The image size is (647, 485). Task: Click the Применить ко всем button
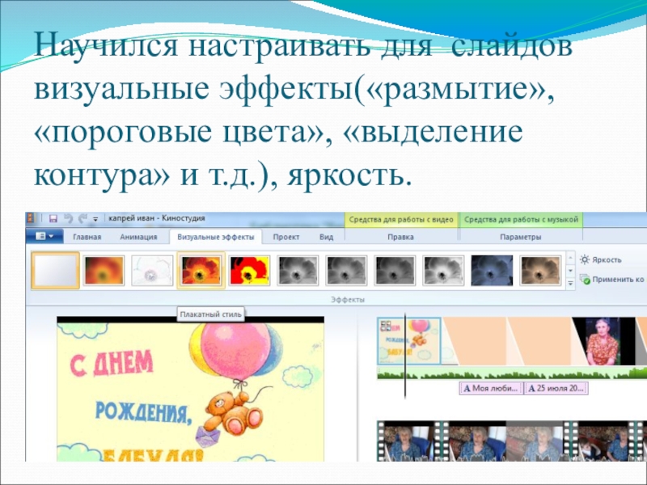(612, 279)
